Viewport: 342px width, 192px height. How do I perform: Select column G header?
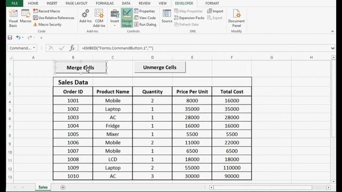click(271, 58)
